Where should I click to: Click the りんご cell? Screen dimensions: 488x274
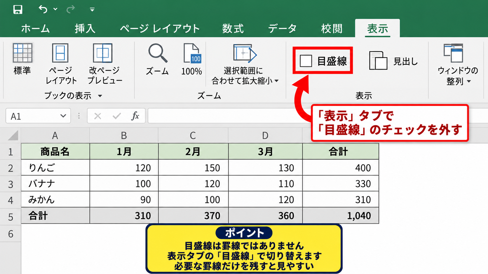click(55, 167)
